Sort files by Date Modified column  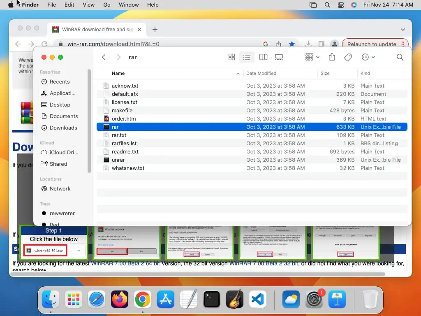coord(261,73)
